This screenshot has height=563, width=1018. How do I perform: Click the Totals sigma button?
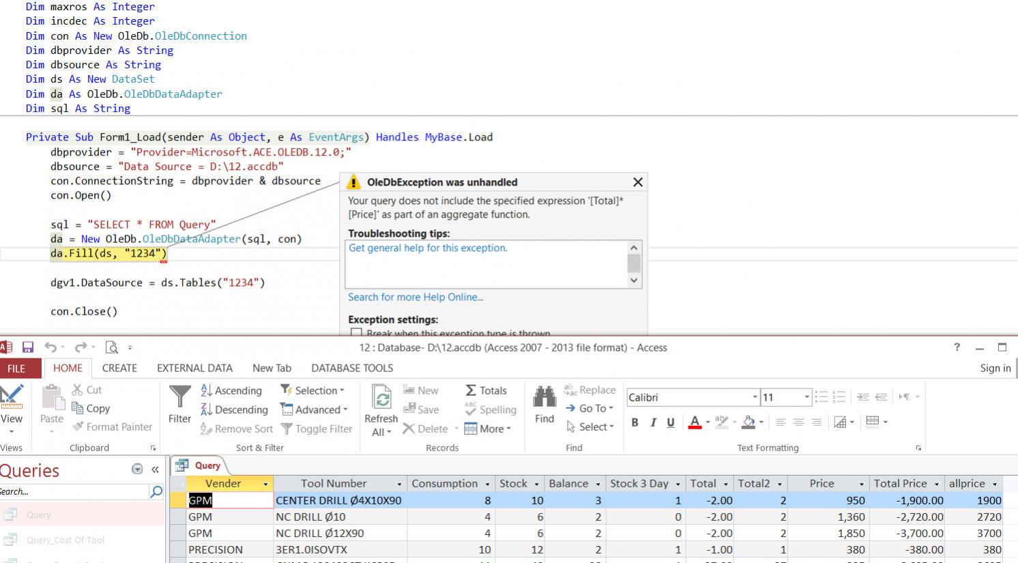pos(486,390)
